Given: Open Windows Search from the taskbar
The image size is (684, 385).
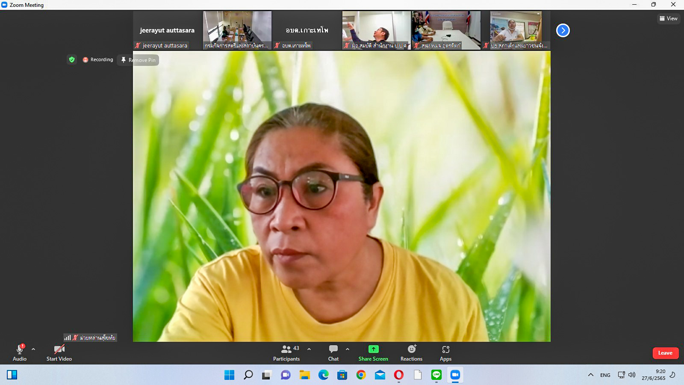Looking at the screenshot, I should [248, 375].
